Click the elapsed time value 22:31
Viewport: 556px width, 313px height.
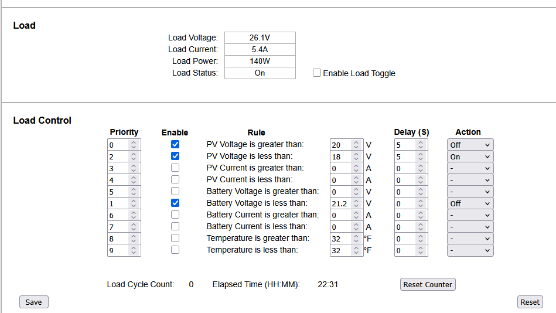pyautogui.click(x=328, y=284)
